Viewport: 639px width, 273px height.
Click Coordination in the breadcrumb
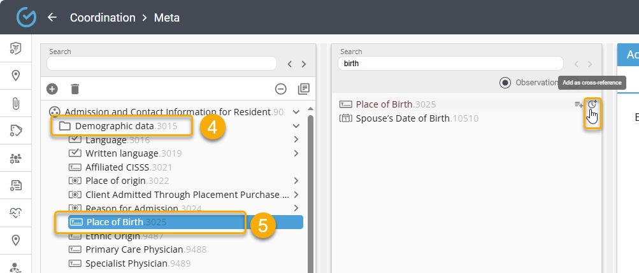click(x=103, y=18)
